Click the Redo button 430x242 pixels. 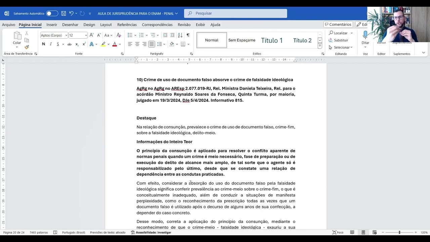(x=82, y=13)
